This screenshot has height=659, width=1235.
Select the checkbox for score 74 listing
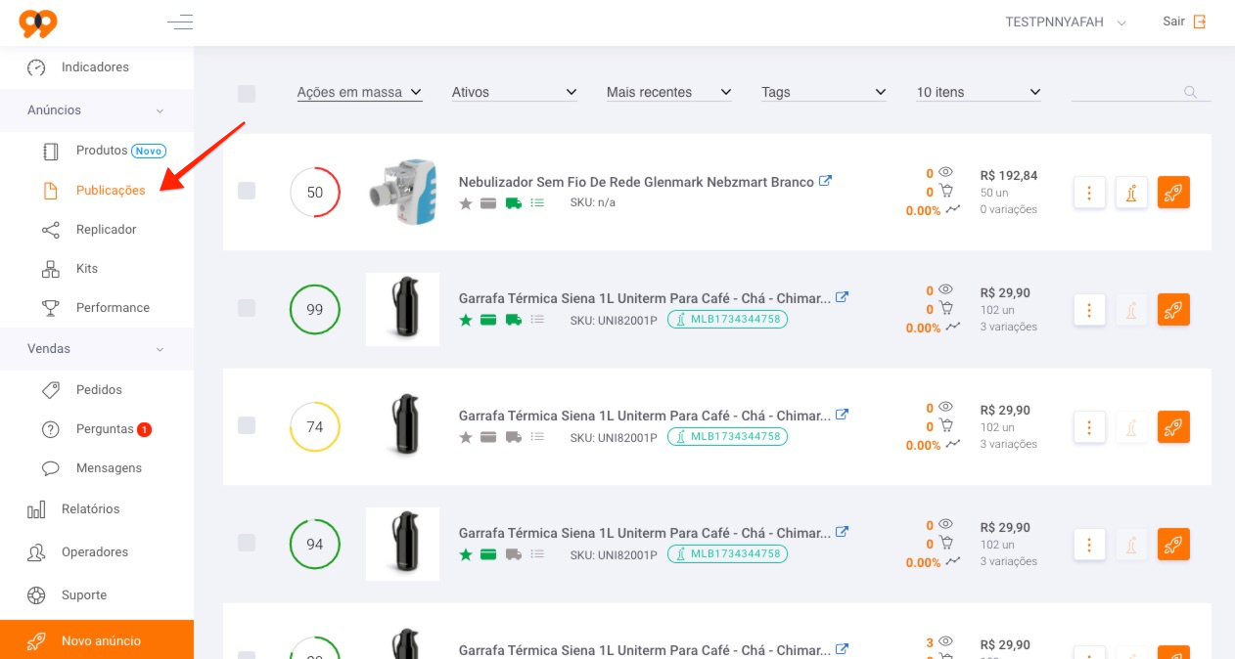point(247,425)
